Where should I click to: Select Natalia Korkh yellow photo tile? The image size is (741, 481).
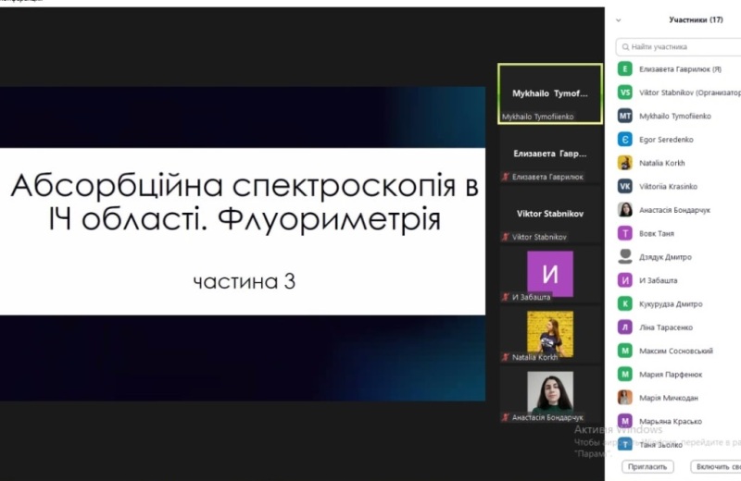tap(550, 334)
